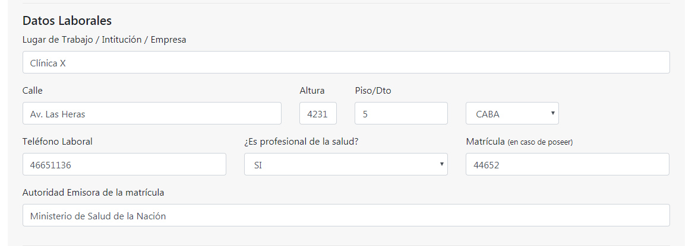This screenshot has width=695, height=246.
Task: Click the Lugar de Trabajo text field
Action: pyautogui.click(x=346, y=62)
